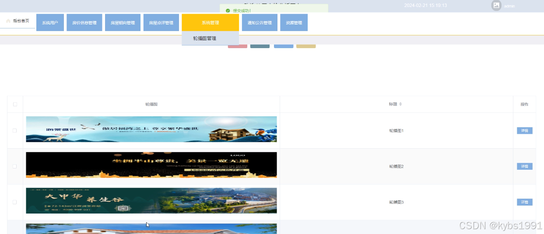Tick the select-all checkbox in table header
Viewport: 544px width, 234px height.
point(15,104)
